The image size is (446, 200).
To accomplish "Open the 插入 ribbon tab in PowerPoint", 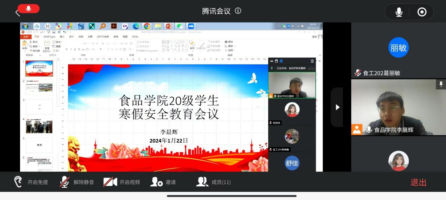I will [x=62, y=36].
